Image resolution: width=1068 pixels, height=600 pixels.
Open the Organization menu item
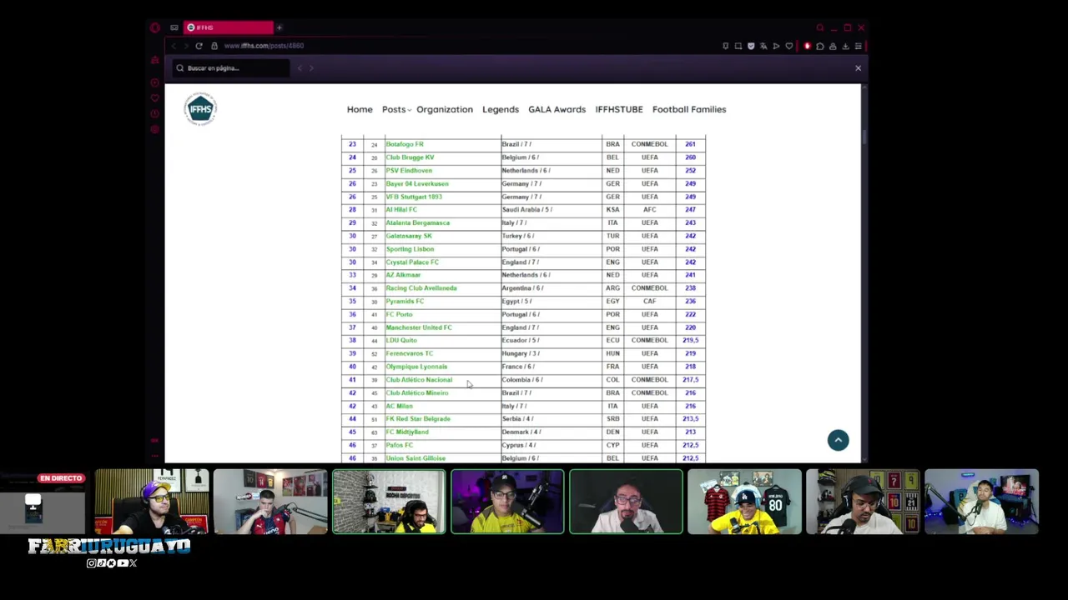pos(445,109)
